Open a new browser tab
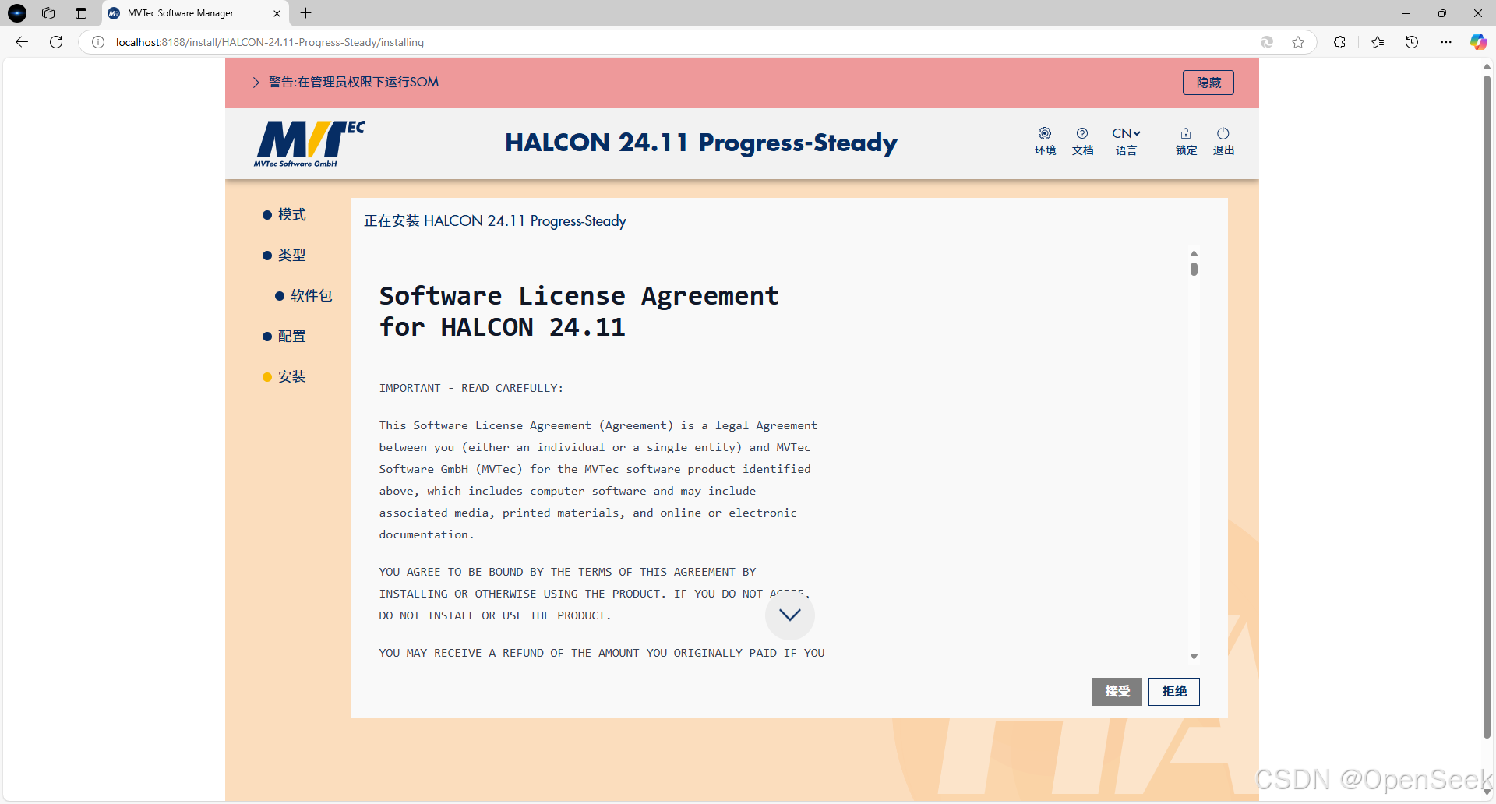This screenshot has width=1496, height=804. (305, 13)
